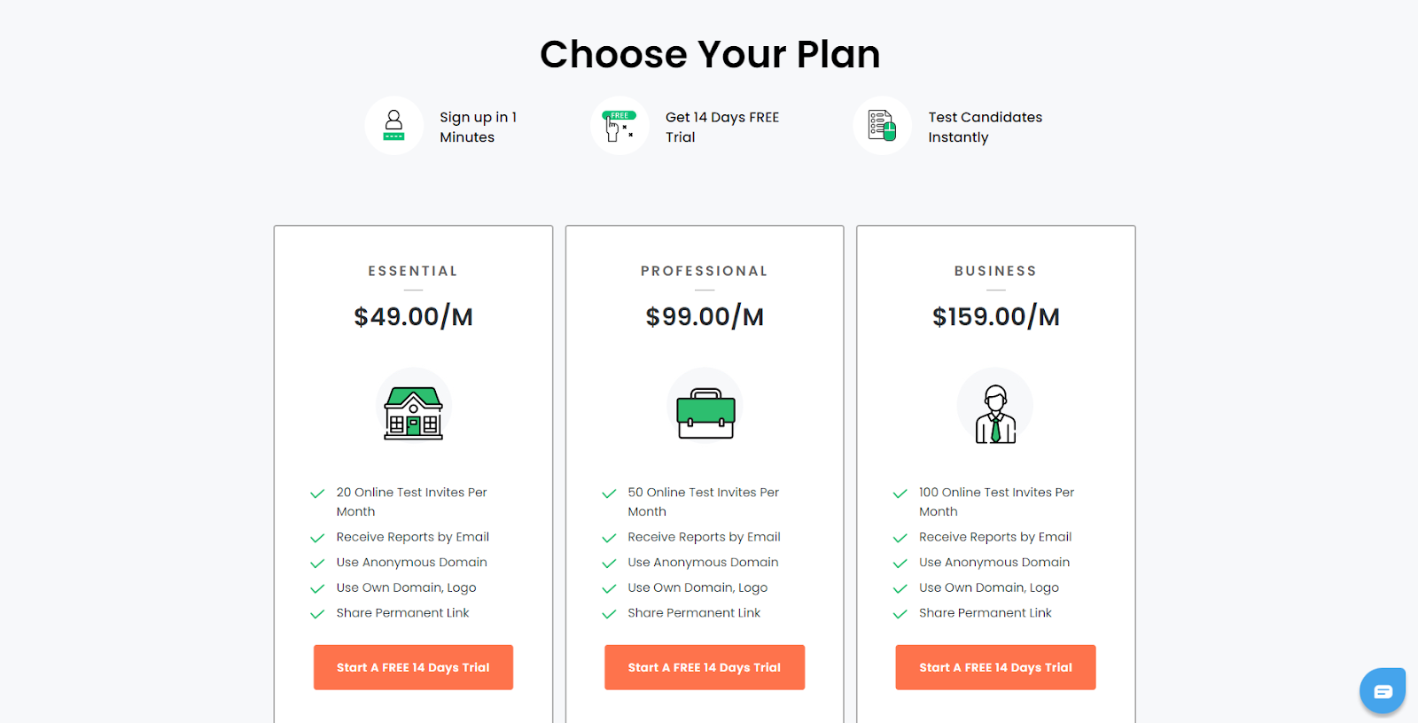Viewport: 1418px width, 723px height.
Task: Start Business plan free 14 days trial
Action: coord(995,667)
